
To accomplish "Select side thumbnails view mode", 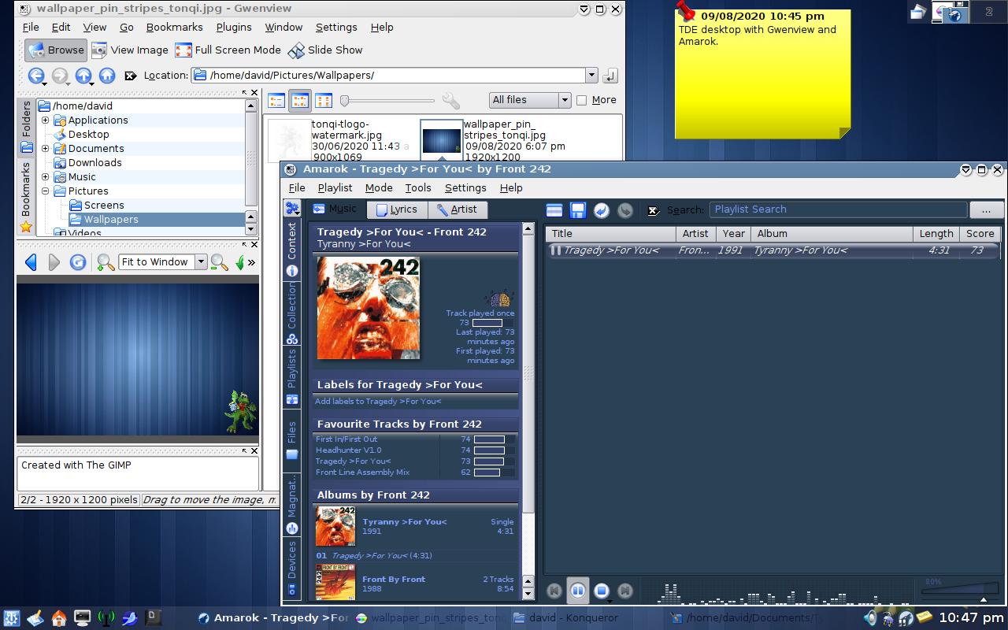I will point(300,100).
